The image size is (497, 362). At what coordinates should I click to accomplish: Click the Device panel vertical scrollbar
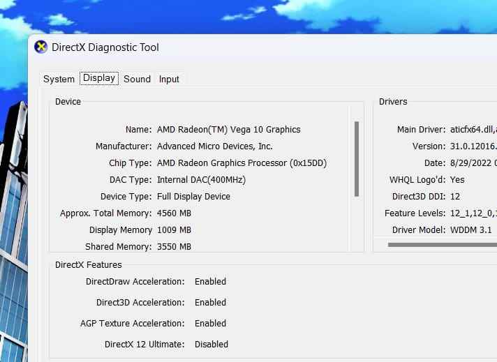coord(357,159)
